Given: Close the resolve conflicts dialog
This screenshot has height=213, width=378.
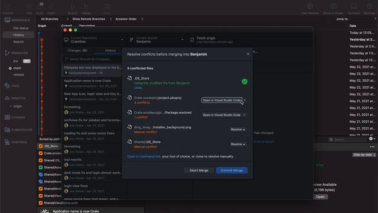Looking at the screenshot, I should [x=248, y=54].
